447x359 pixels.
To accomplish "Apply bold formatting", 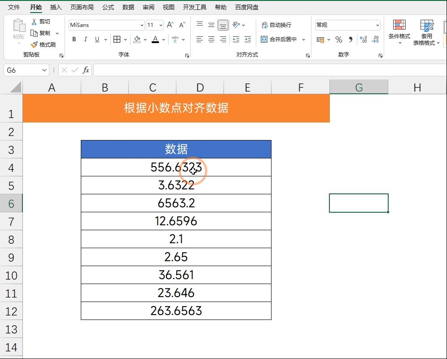I will [74, 39].
